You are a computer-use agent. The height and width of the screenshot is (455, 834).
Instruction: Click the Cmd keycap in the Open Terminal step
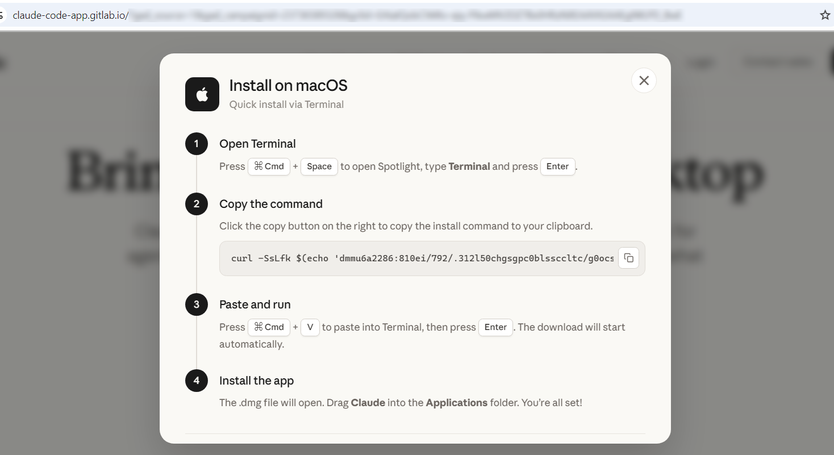[269, 166]
